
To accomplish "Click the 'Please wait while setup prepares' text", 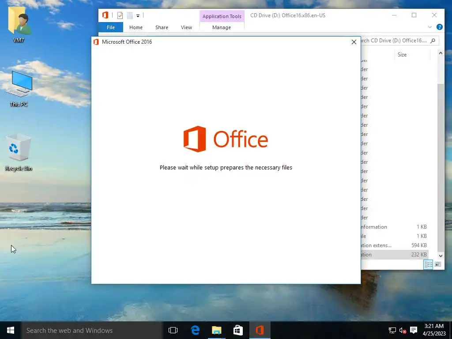I will [226, 167].
